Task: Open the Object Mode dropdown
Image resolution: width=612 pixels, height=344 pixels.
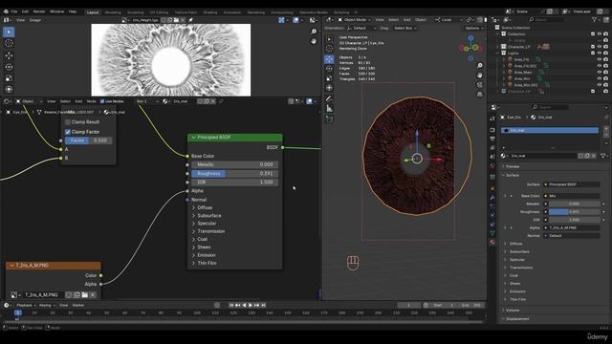Action: (x=355, y=19)
